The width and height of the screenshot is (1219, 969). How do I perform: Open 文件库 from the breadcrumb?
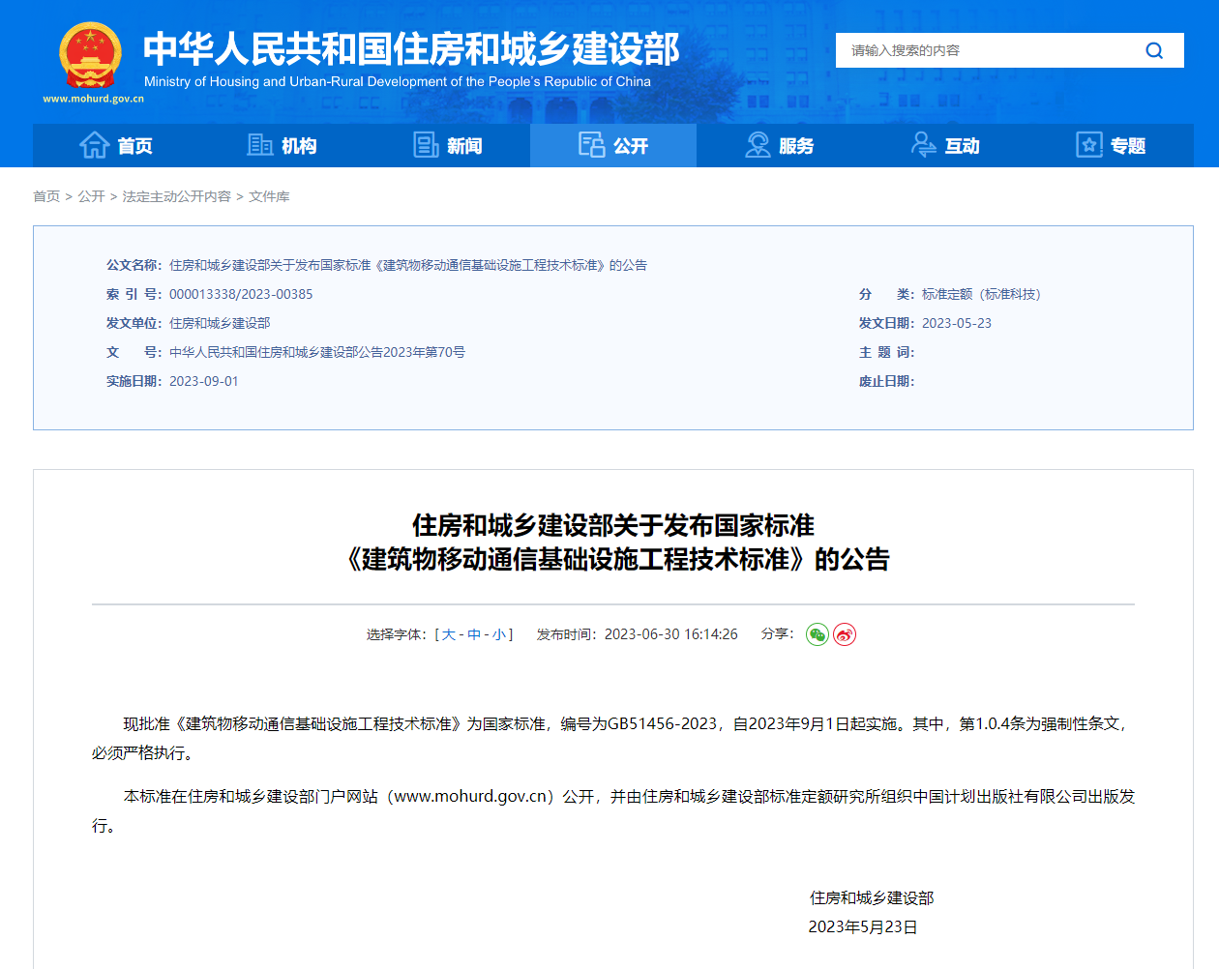coord(268,196)
